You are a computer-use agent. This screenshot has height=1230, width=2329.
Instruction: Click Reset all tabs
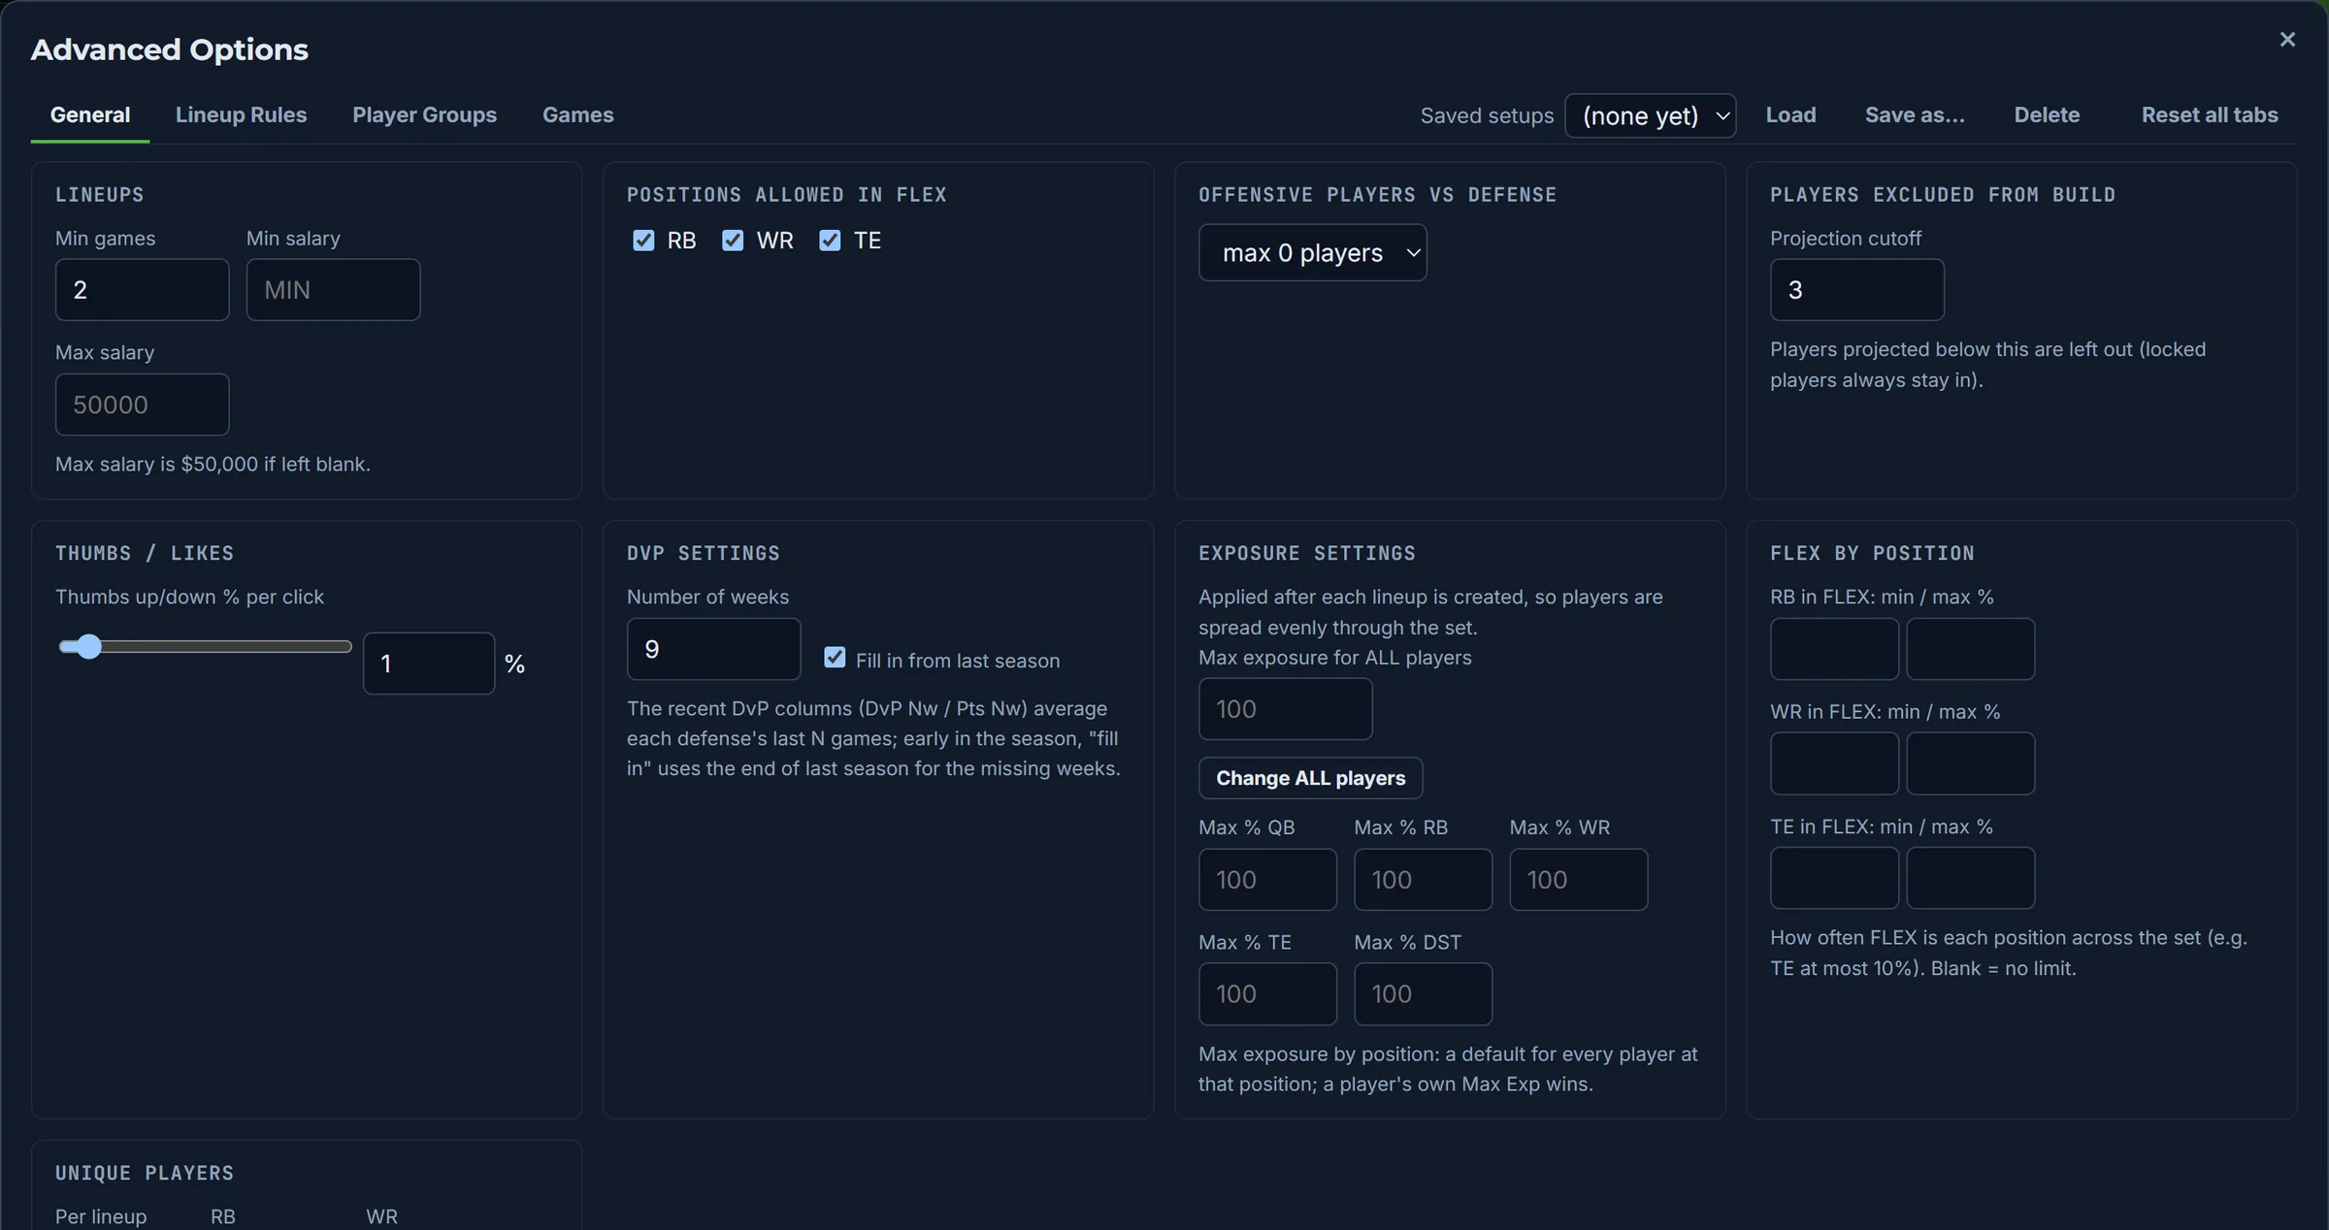point(2210,114)
